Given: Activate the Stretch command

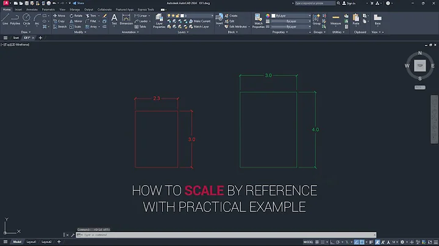Looking at the screenshot, I should coord(60,27).
